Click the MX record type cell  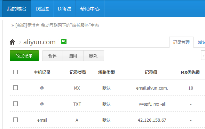click(x=77, y=88)
